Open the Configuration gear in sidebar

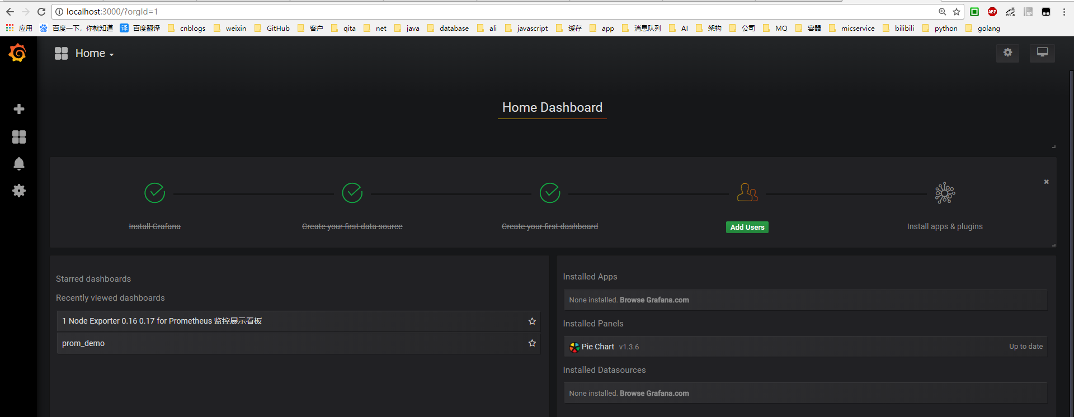click(19, 191)
